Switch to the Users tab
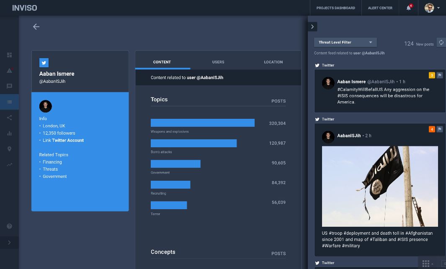This screenshot has height=269, width=446. (218, 62)
